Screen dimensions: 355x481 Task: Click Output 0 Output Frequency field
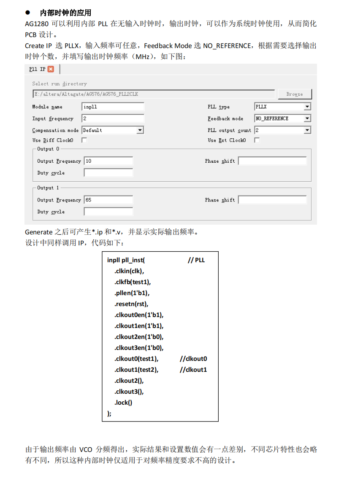(x=108, y=161)
